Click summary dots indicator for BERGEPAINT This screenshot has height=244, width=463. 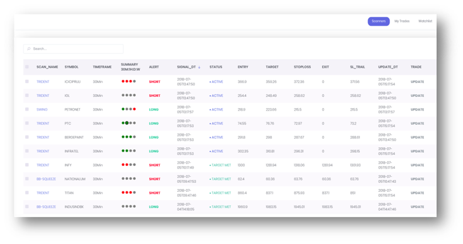point(129,136)
